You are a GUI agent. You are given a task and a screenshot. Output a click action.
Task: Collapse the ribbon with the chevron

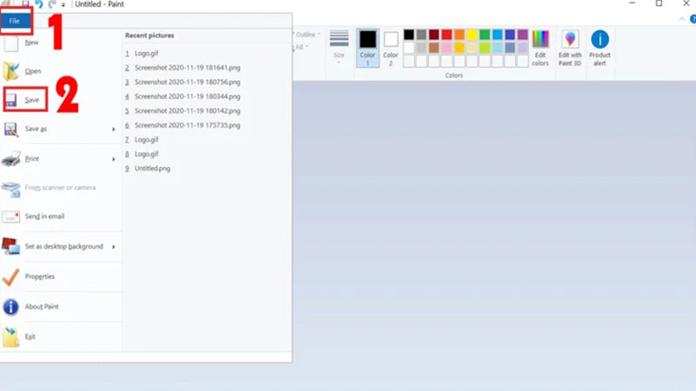click(x=682, y=19)
